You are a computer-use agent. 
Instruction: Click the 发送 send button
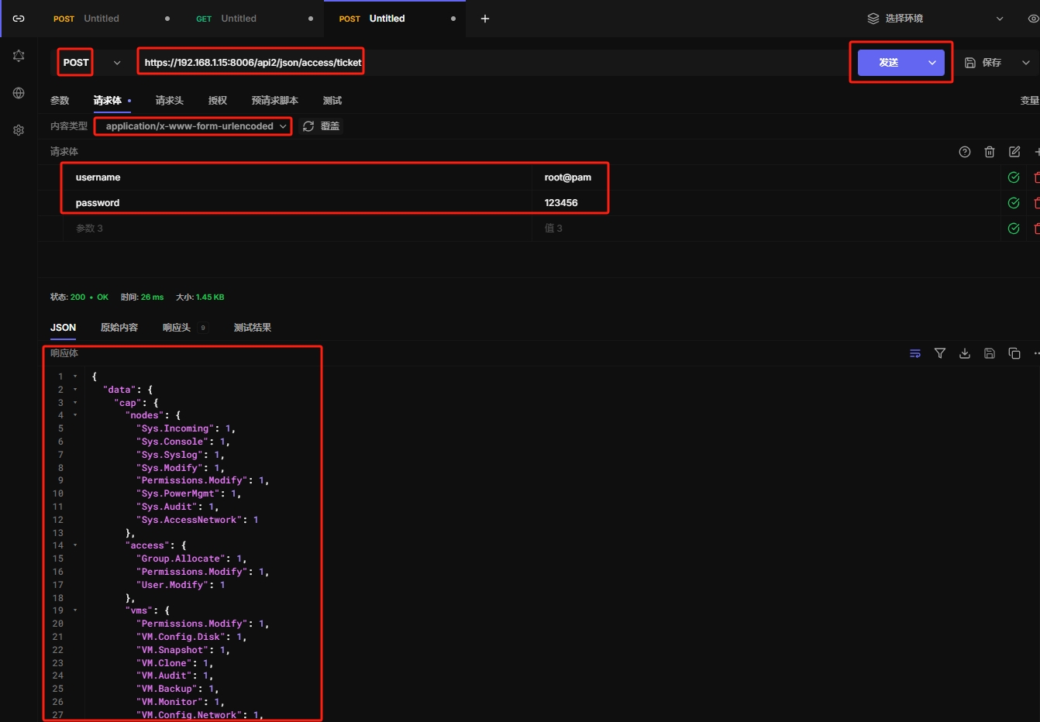[888, 63]
